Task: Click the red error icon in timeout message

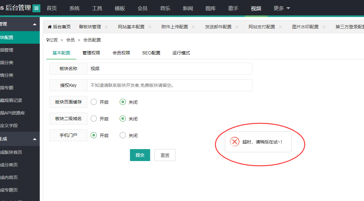Action: 234,142
